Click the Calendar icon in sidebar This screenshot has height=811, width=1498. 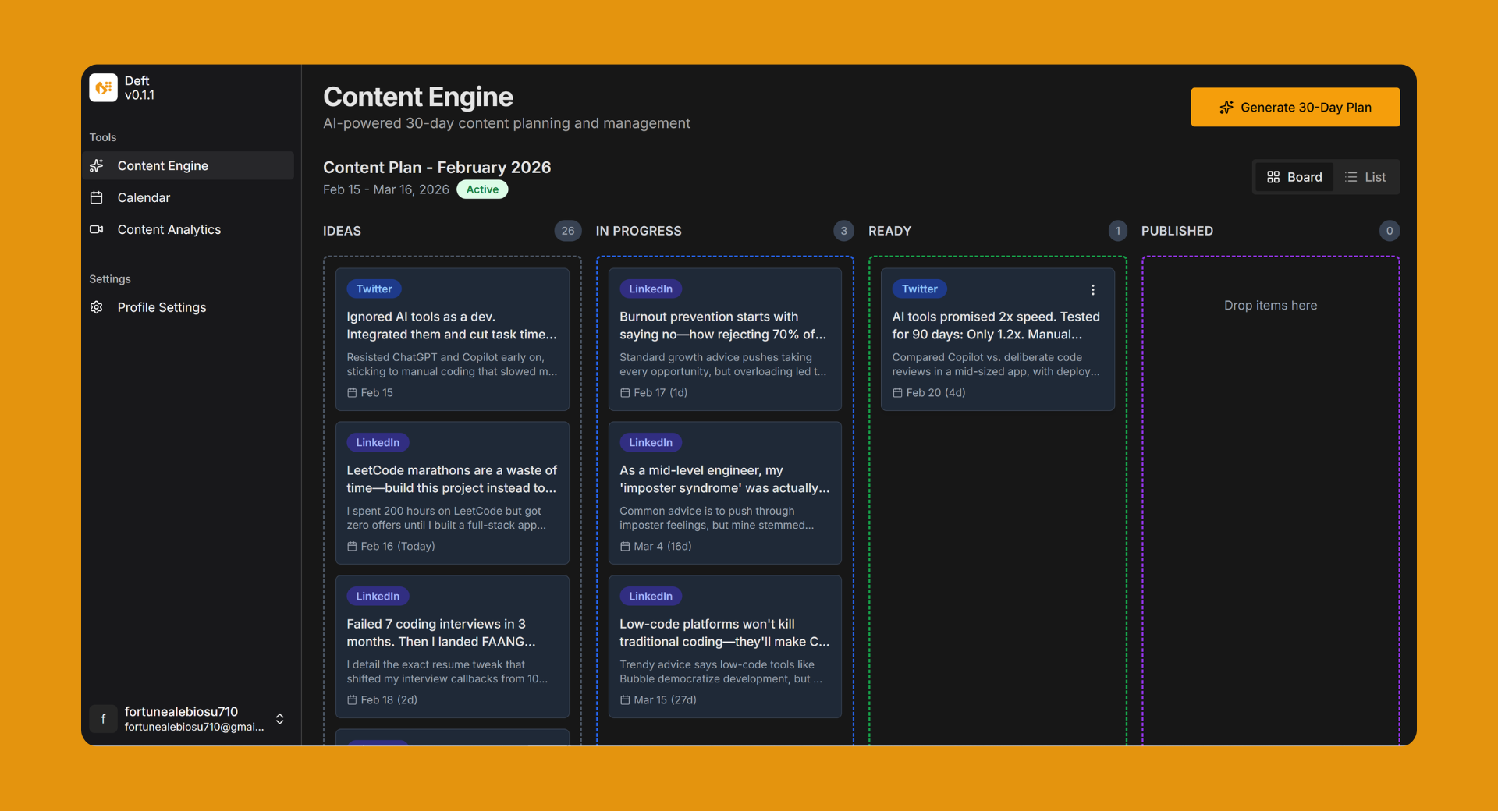tap(97, 197)
